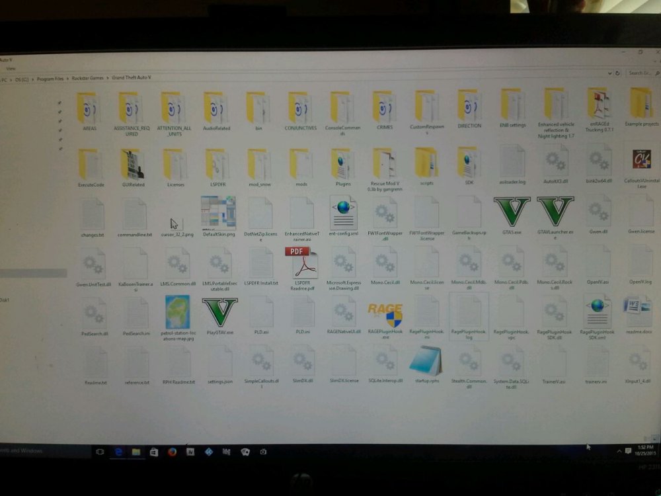Select the commandline.txt file
This screenshot has height=496, width=661.
click(x=134, y=217)
